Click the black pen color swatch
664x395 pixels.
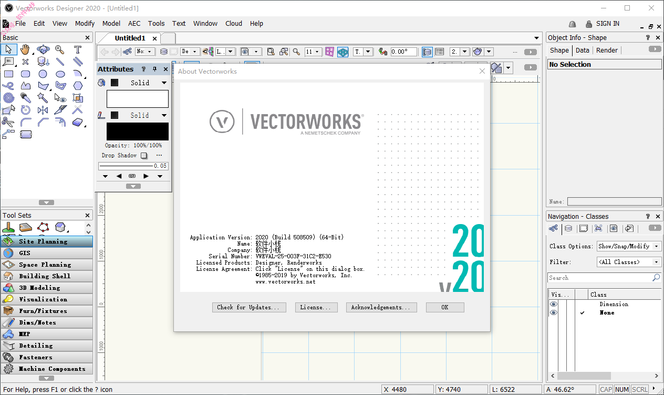138,131
